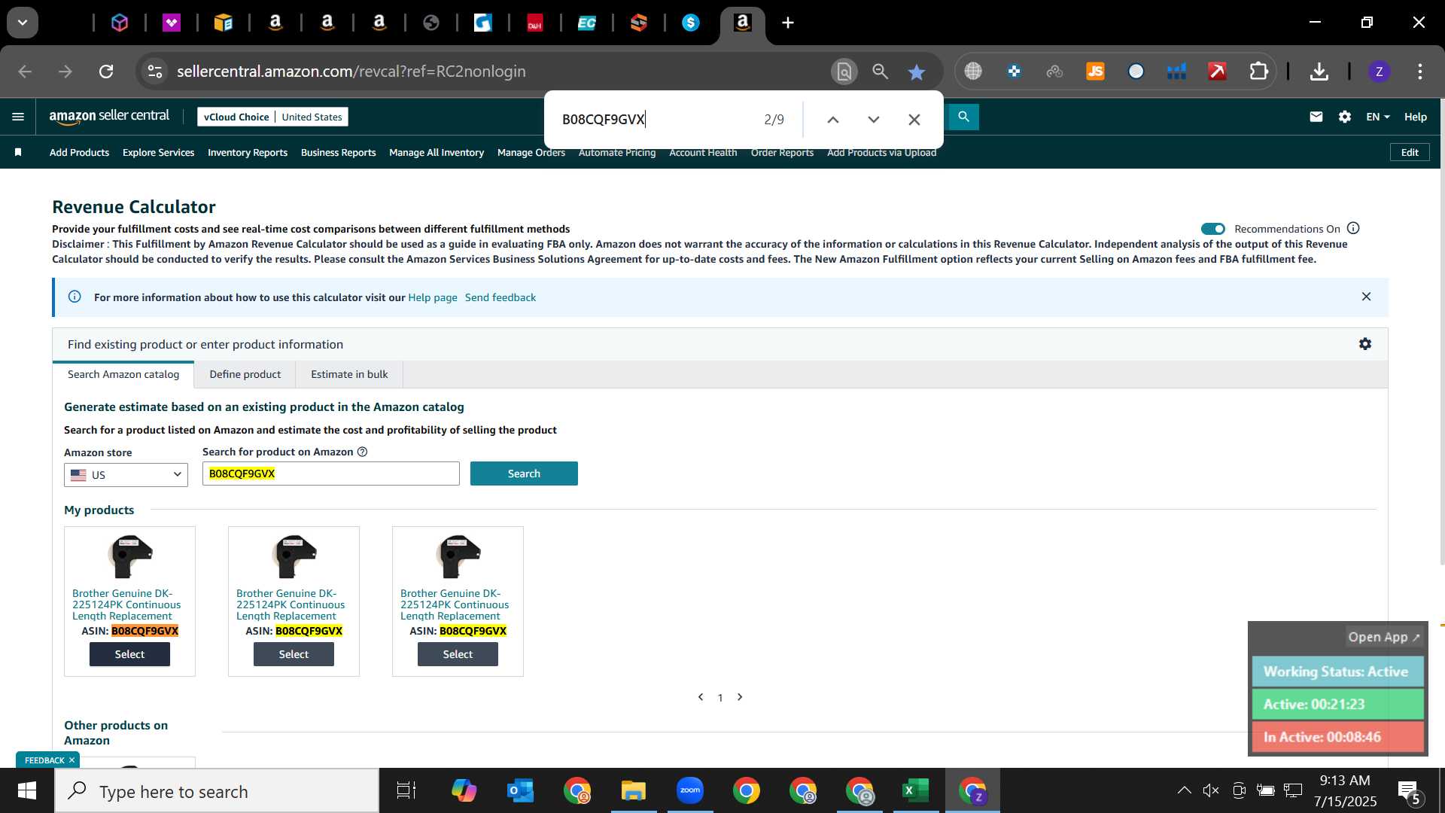The width and height of the screenshot is (1445, 813).
Task: Go to next page of My products
Action: tap(740, 697)
